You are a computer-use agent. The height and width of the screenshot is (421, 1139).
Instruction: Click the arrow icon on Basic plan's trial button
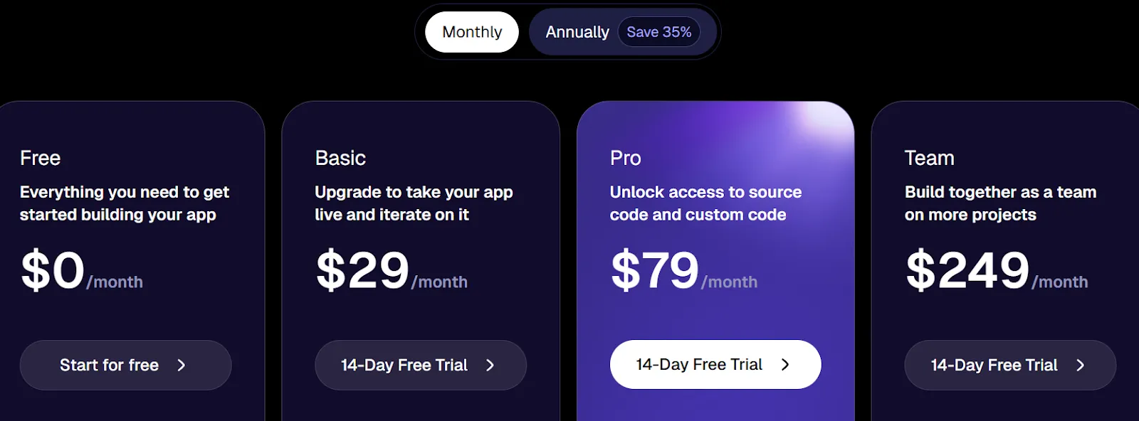(x=491, y=364)
